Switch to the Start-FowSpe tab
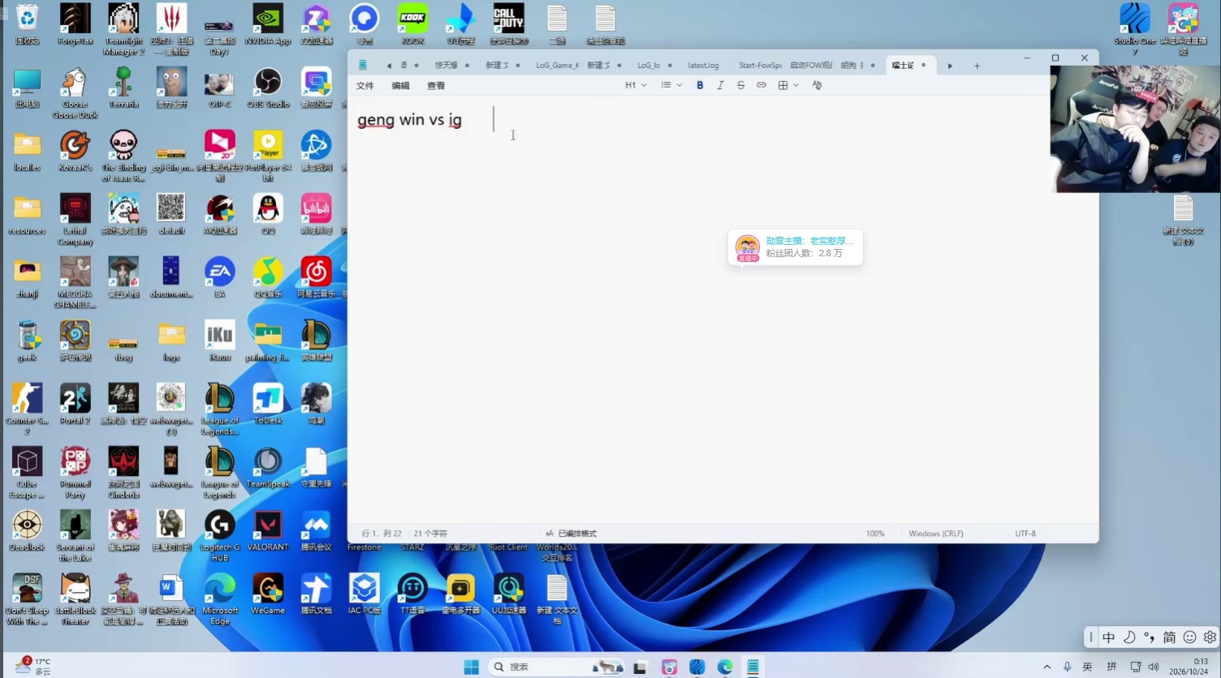1221x678 pixels. point(760,65)
